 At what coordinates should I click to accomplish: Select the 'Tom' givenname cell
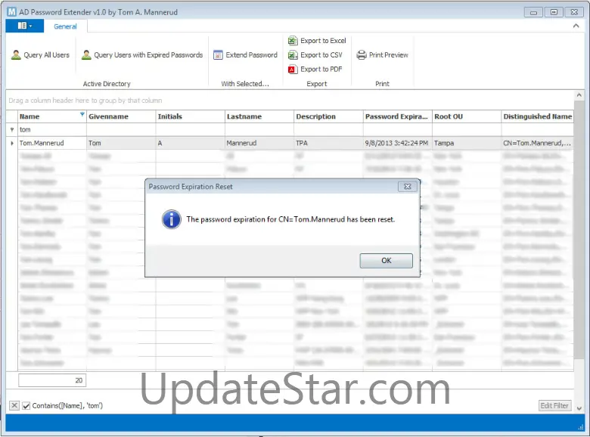[x=121, y=144]
